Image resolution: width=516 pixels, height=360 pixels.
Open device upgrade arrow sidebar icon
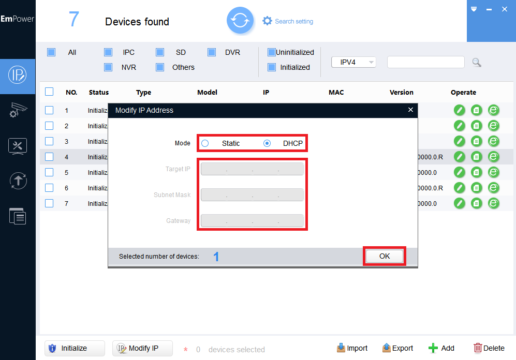(18, 181)
